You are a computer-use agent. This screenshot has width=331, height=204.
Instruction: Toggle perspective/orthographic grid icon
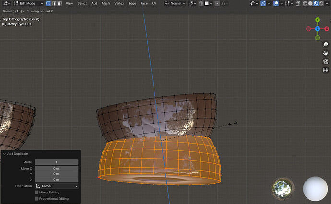pos(326,70)
